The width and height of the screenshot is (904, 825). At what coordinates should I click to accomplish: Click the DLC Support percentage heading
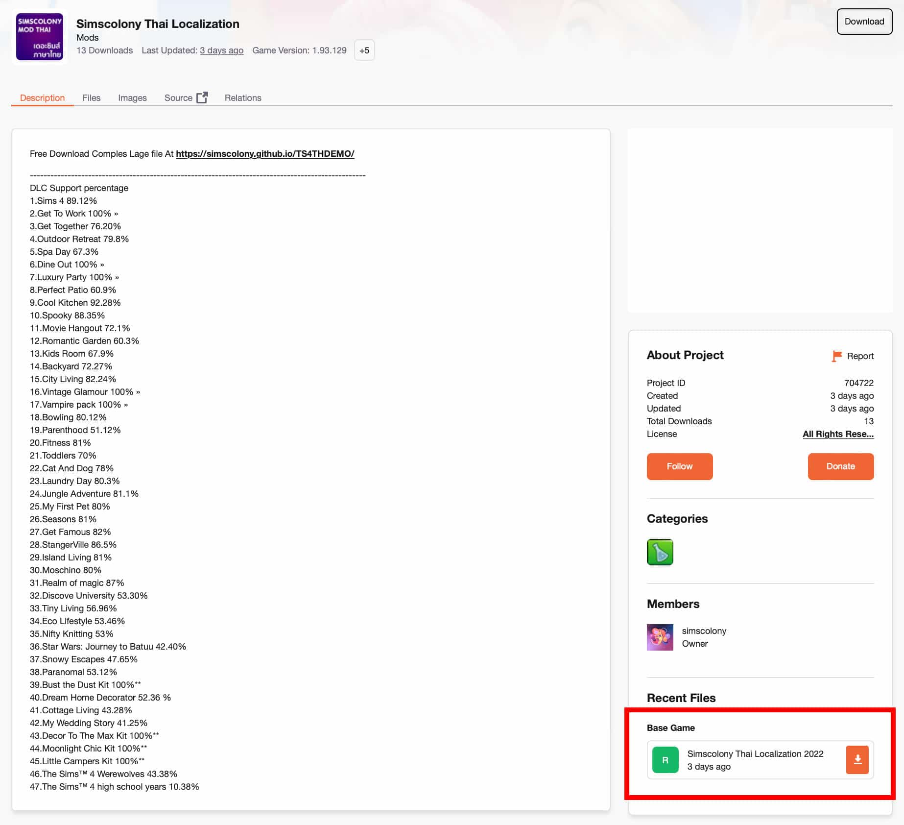79,188
